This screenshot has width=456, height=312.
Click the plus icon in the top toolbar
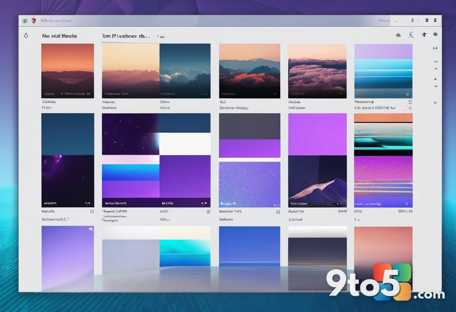[x=424, y=35]
